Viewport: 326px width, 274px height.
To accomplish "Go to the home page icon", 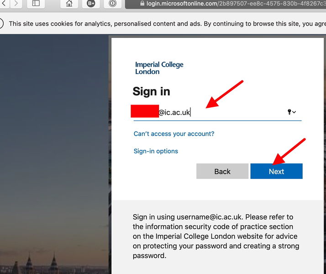I will coord(69,4).
